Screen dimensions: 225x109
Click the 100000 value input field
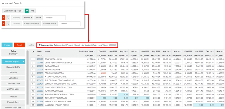[70, 24]
